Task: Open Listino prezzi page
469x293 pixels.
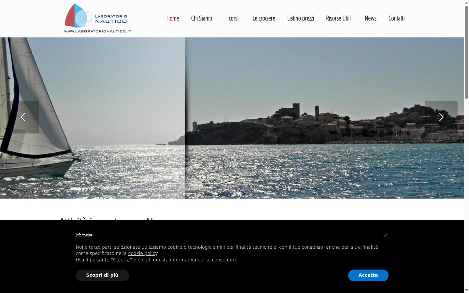Action: (x=301, y=18)
